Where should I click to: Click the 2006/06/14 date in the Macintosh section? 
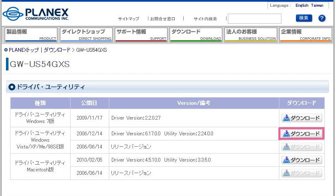point(89,173)
